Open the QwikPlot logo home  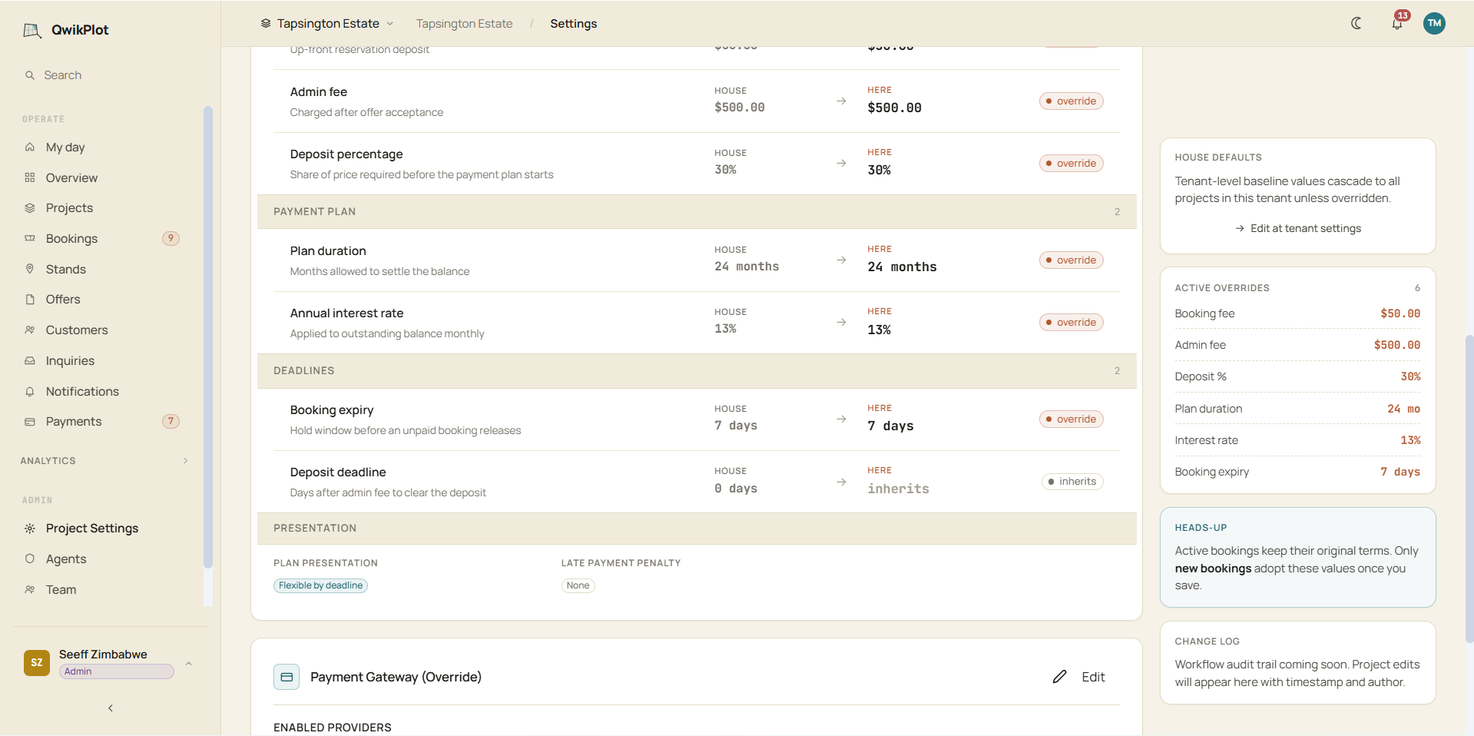coord(66,30)
